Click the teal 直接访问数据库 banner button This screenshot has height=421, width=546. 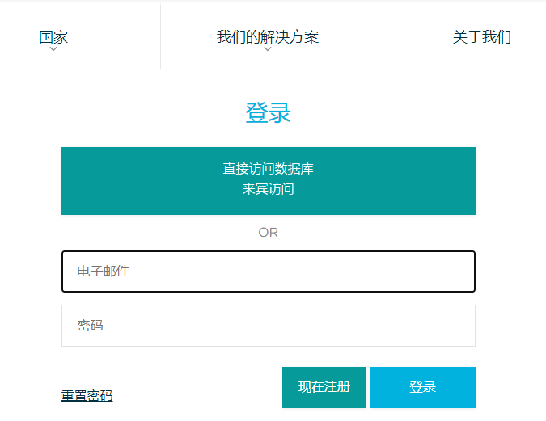tap(269, 180)
